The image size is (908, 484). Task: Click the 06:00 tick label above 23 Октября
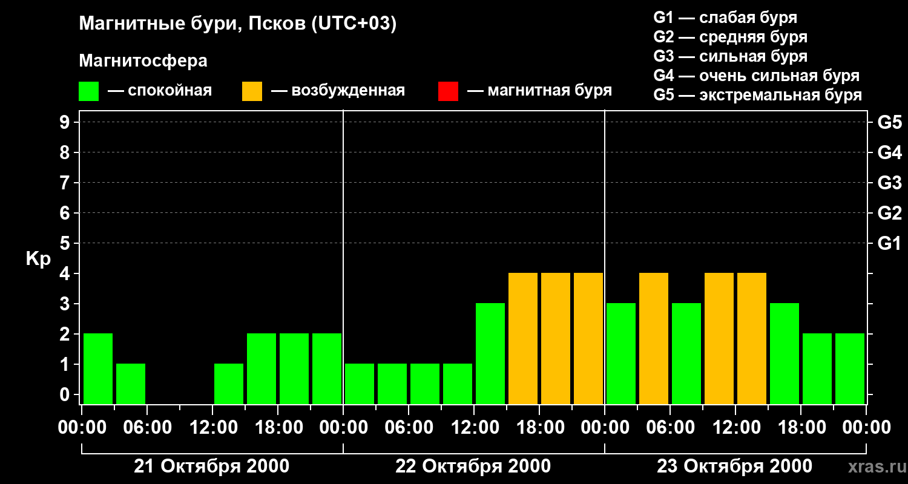(x=670, y=427)
